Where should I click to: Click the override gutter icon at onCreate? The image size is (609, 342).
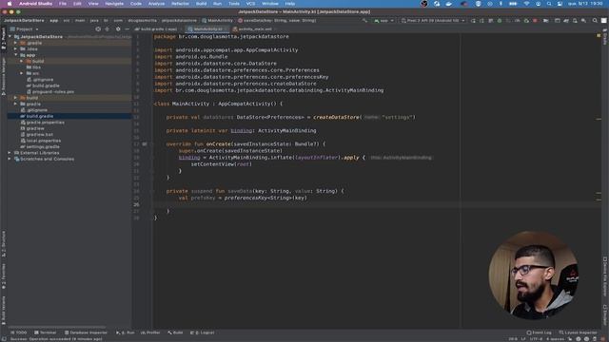coord(145,143)
